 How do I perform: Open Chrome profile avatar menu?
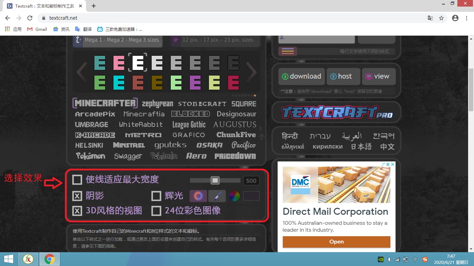(455, 18)
